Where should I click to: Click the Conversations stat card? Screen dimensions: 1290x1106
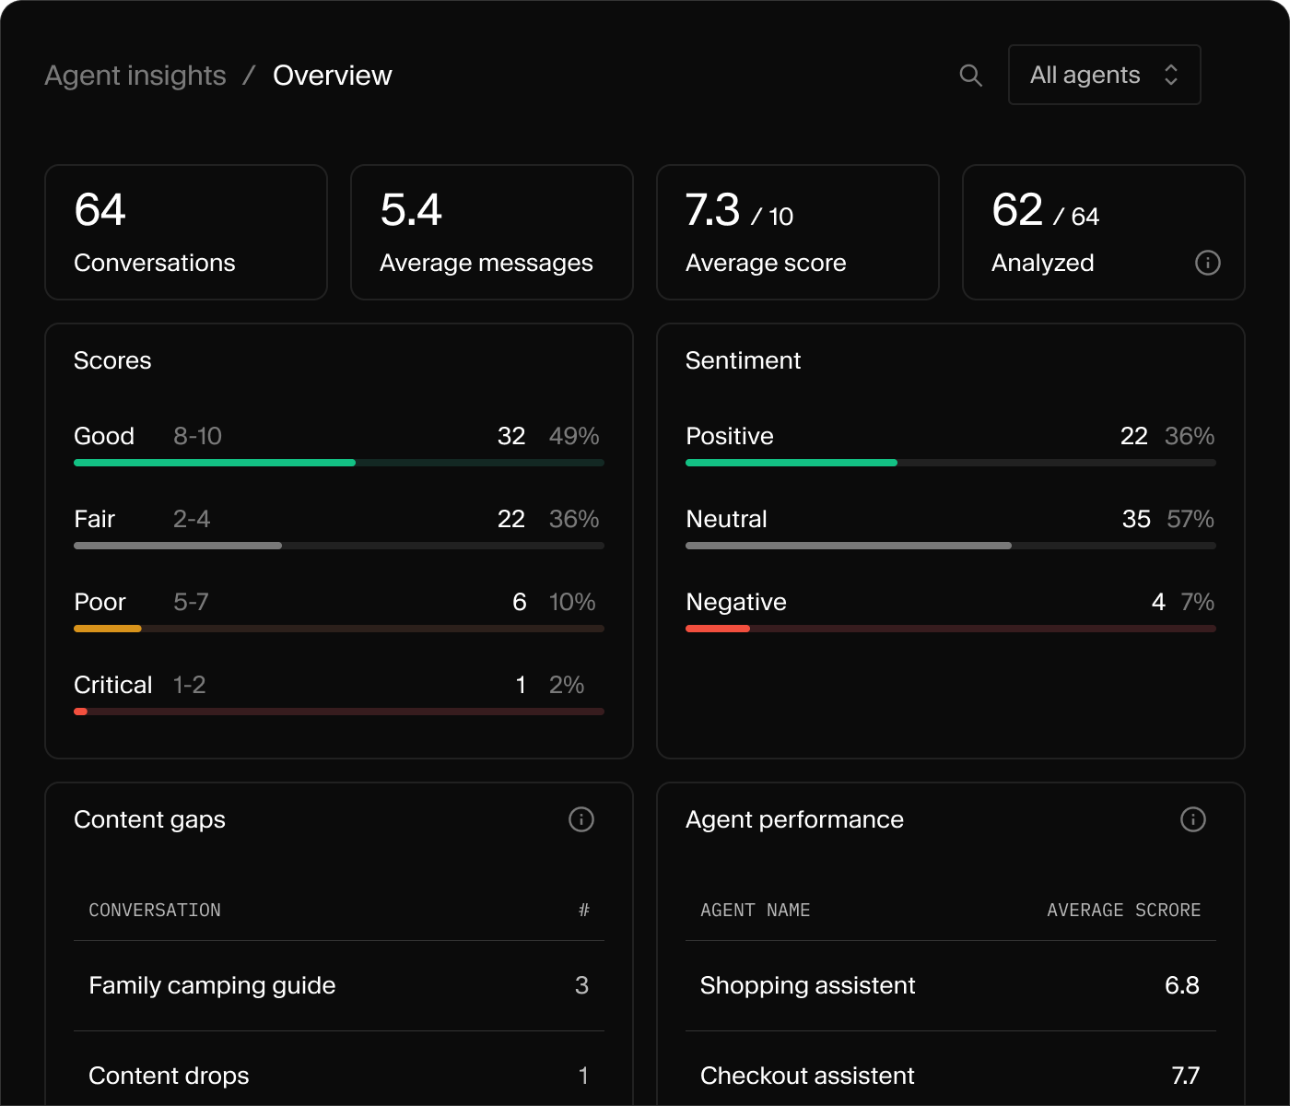point(186,232)
